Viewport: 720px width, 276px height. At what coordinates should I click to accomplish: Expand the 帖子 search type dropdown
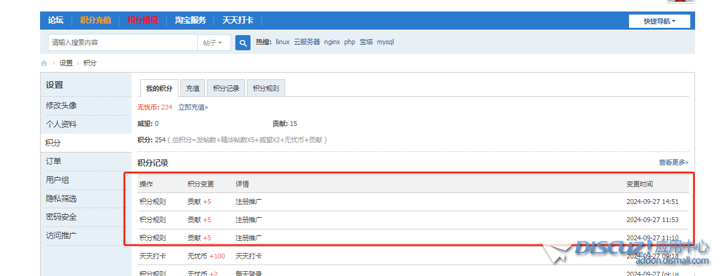click(212, 42)
